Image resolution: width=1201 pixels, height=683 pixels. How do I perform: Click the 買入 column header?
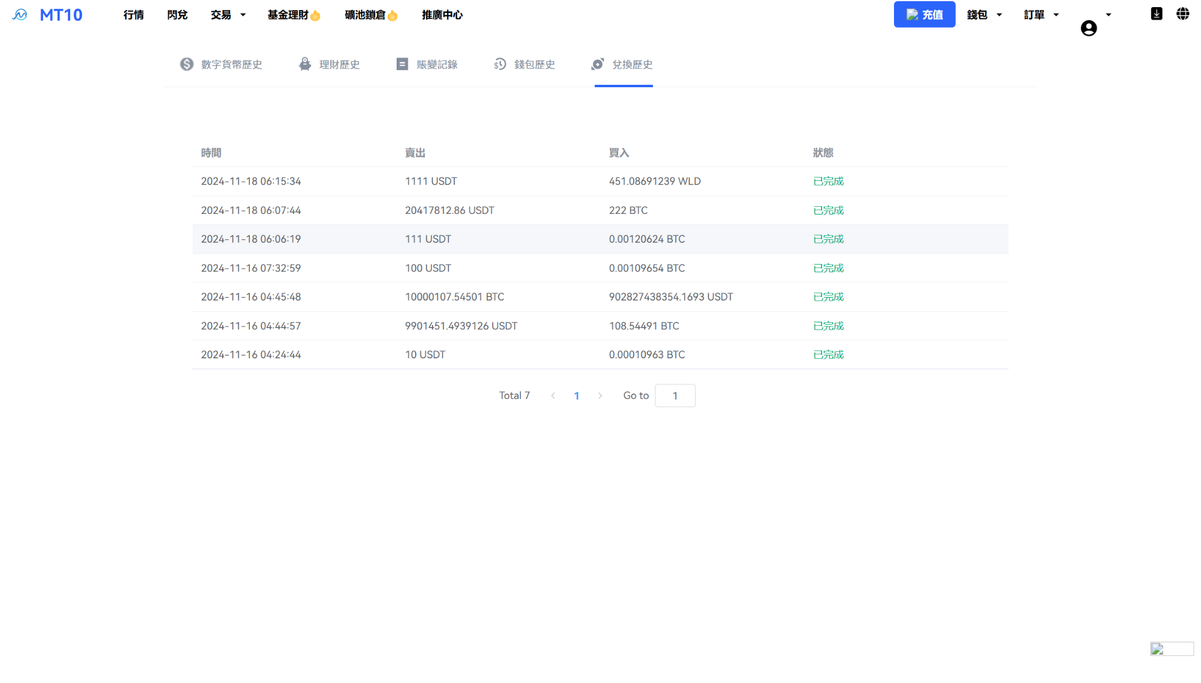point(619,153)
